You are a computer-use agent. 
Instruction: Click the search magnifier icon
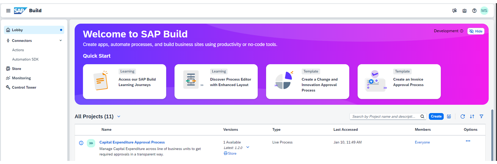pos(422,116)
